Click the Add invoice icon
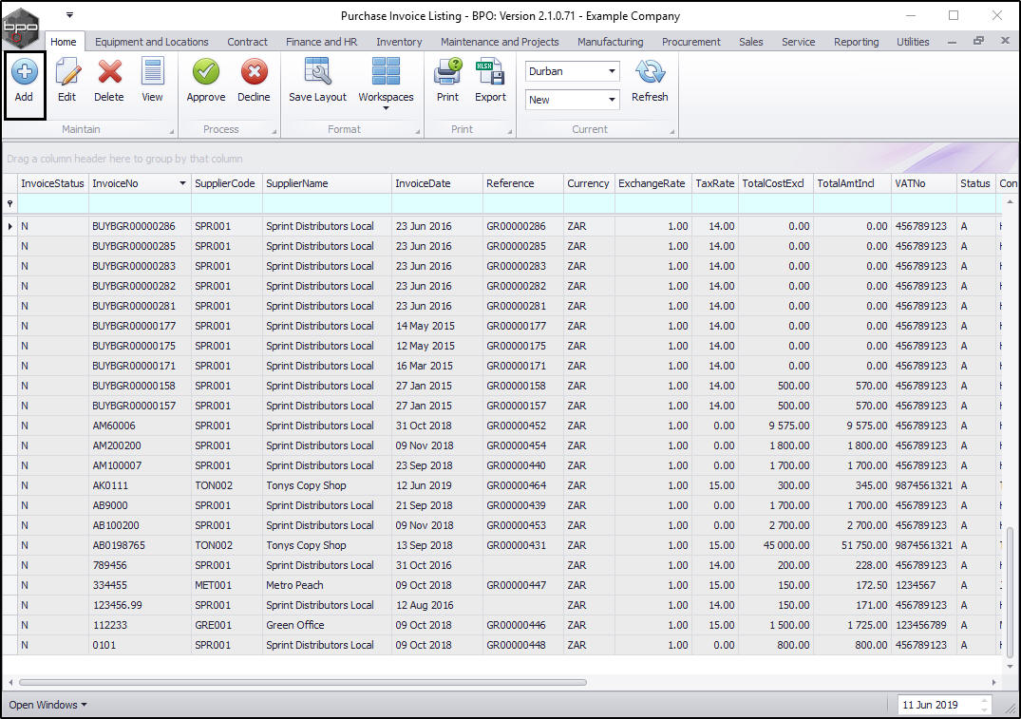The height and width of the screenshot is (719, 1021). [x=24, y=72]
